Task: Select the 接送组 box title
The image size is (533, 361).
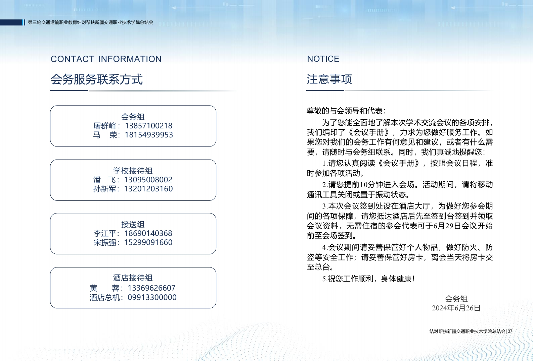Action: pyautogui.click(x=133, y=224)
